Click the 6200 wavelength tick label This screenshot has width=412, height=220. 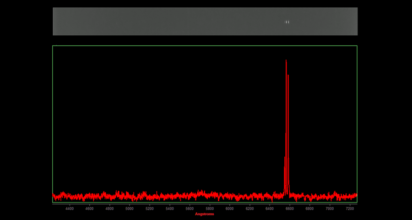249,209
